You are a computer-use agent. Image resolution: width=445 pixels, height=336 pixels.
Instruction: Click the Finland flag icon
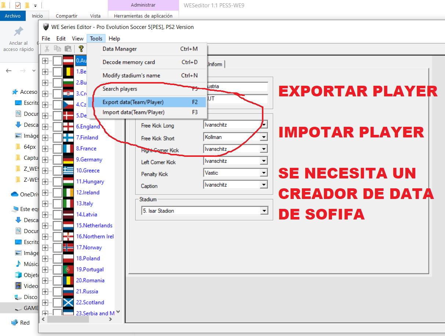coord(68,137)
